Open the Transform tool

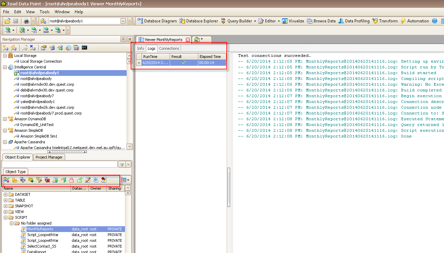pos(385,21)
